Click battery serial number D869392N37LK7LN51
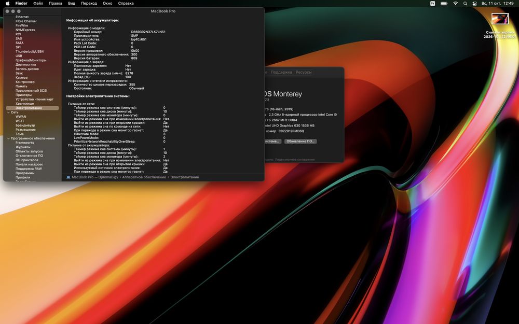519x324 pixels. [x=148, y=32]
